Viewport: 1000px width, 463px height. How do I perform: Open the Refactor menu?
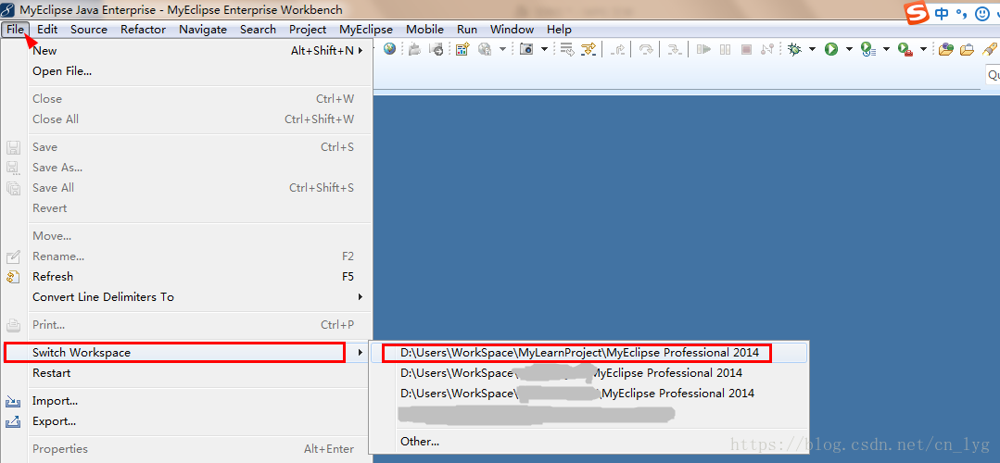point(143,30)
